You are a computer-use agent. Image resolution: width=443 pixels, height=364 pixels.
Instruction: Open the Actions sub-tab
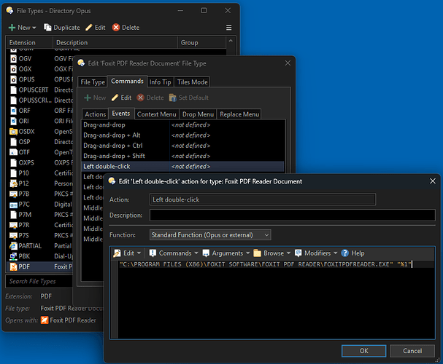tap(95, 114)
